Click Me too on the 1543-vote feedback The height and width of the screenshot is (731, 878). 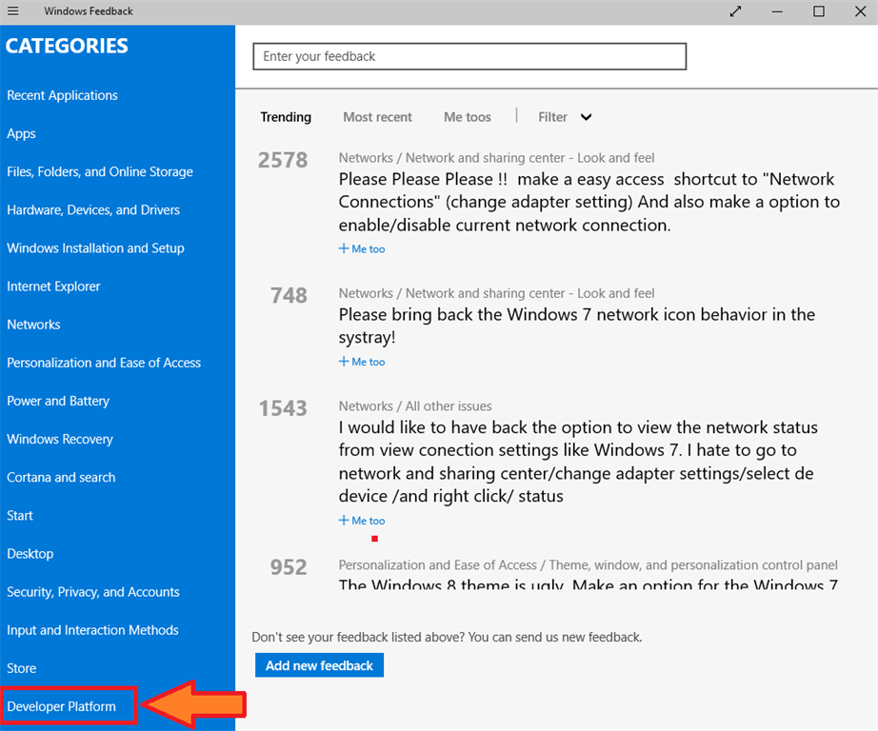(x=362, y=521)
